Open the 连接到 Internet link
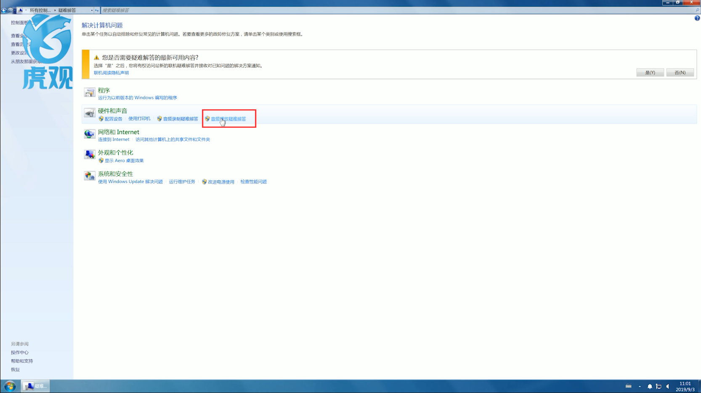This screenshot has width=701, height=393. [114, 140]
